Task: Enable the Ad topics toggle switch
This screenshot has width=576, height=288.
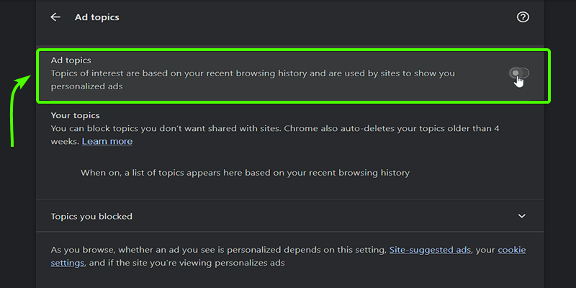Action: point(518,73)
